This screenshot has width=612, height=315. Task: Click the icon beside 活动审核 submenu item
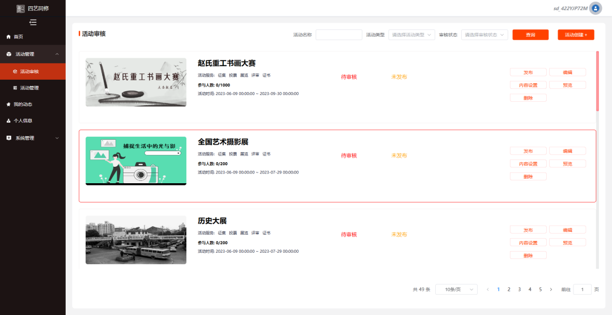click(x=15, y=72)
